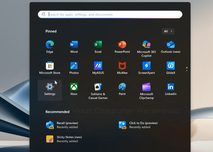Expand the All apps list

[x=168, y=31]
